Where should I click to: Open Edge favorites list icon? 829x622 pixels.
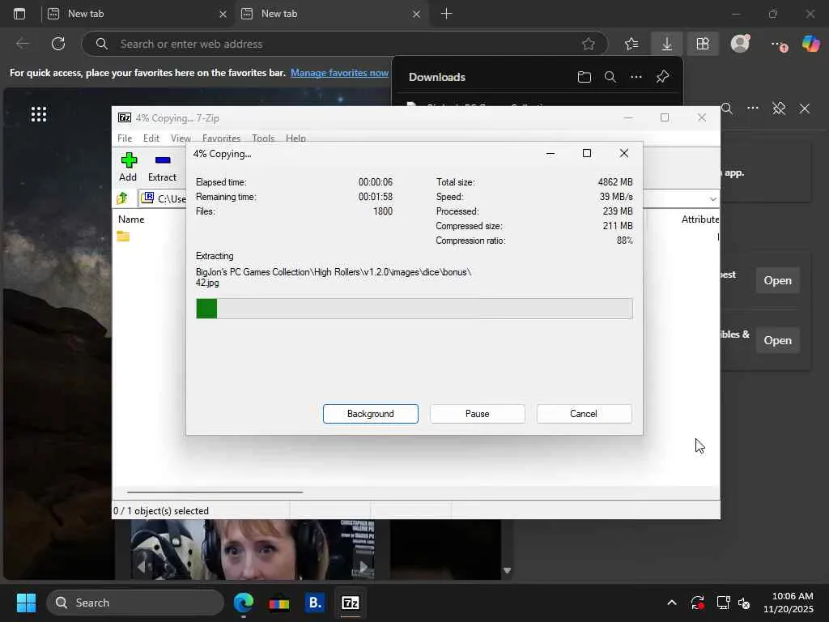(631, 44)
